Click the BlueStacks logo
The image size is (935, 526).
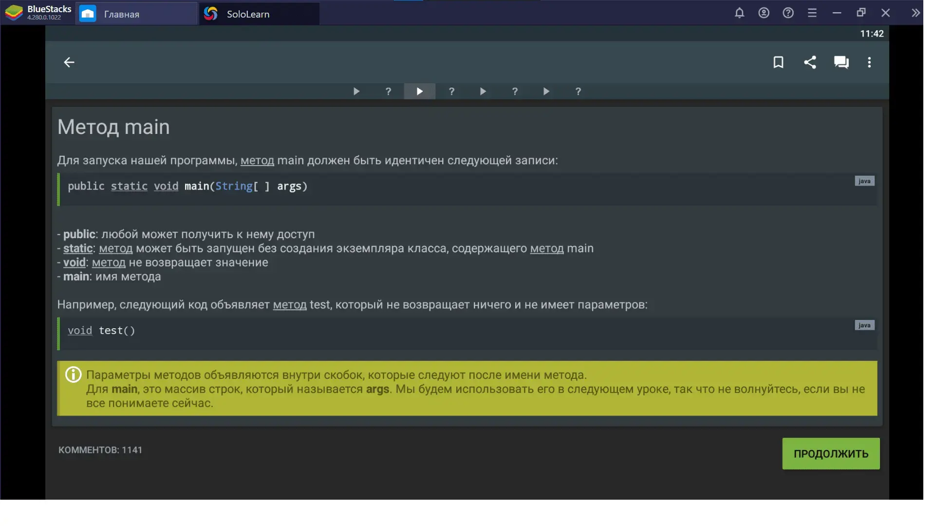14,13
